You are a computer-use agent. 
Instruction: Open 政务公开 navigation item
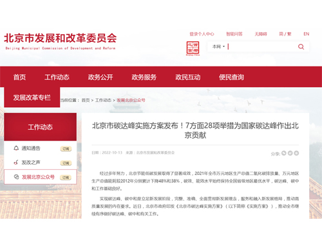tap(100, 77)
